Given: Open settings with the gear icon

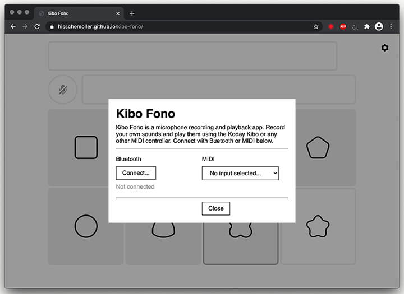Looking at the screenshot, I should click(x=385, y=48).
